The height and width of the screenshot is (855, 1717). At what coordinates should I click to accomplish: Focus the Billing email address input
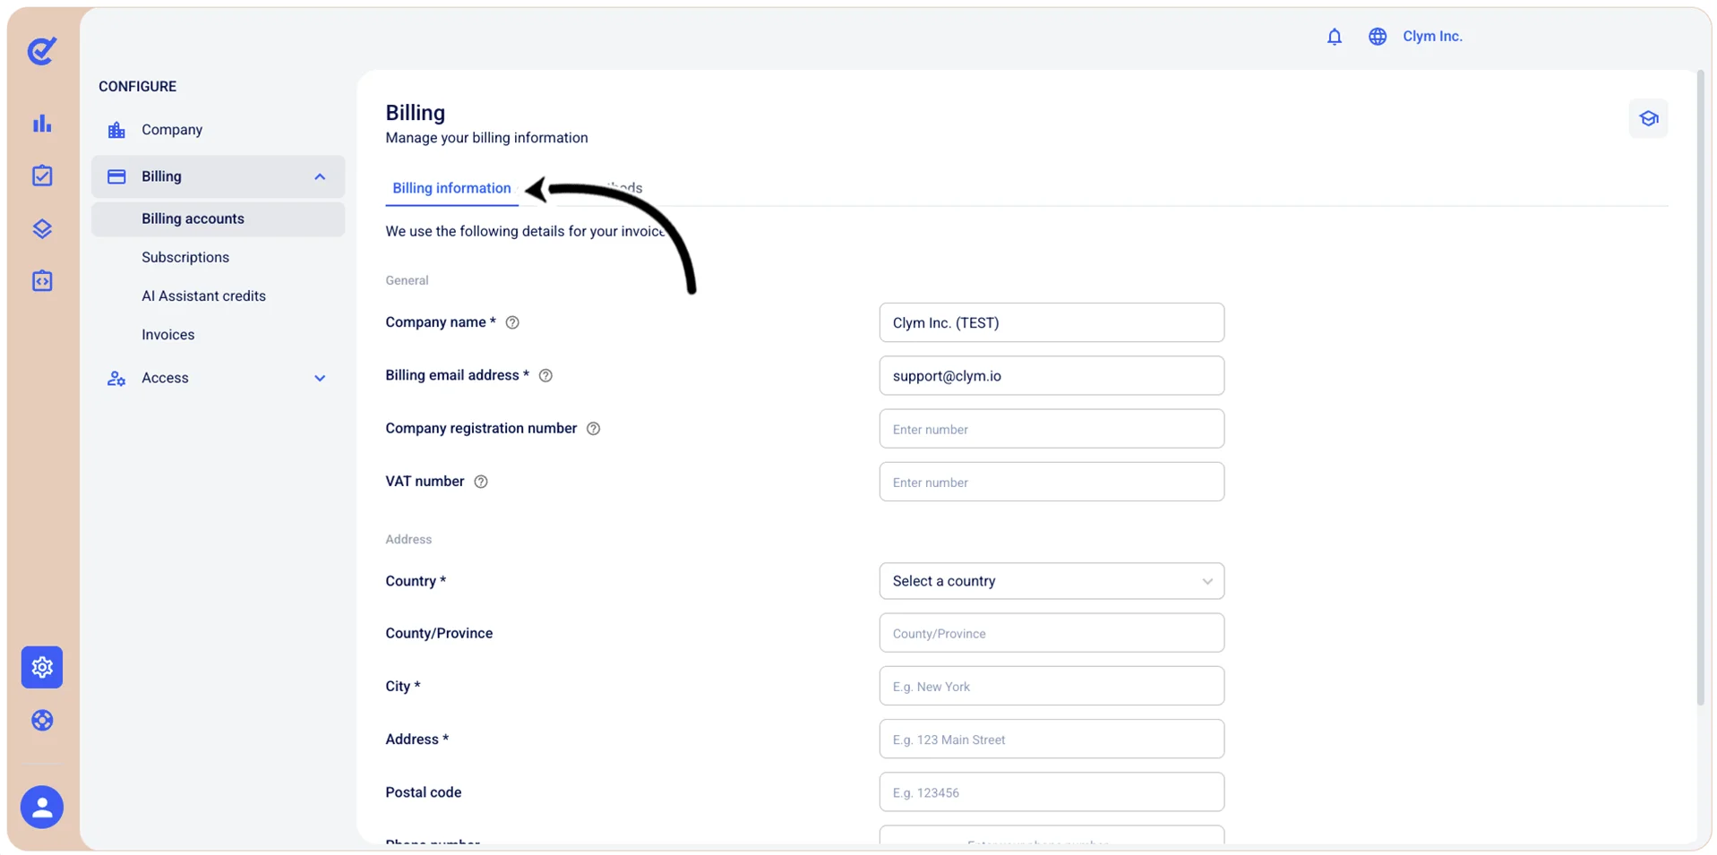(1052, 375)
